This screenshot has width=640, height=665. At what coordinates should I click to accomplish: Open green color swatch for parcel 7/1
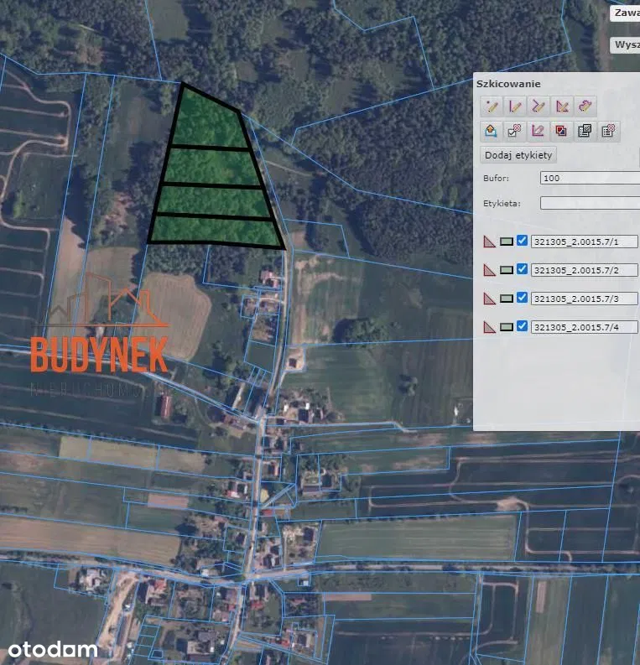click(x=507, y=242)
